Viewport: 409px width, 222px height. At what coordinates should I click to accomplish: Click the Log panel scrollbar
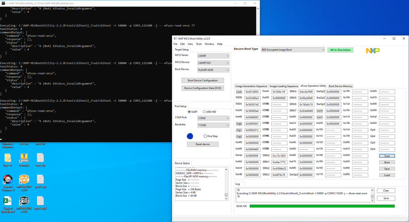[372, 195]
